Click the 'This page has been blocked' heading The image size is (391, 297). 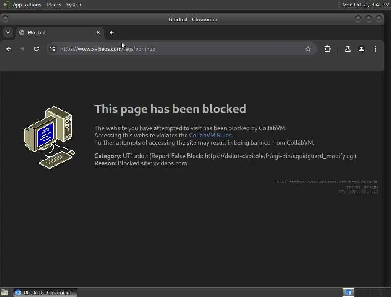[170, 109]
